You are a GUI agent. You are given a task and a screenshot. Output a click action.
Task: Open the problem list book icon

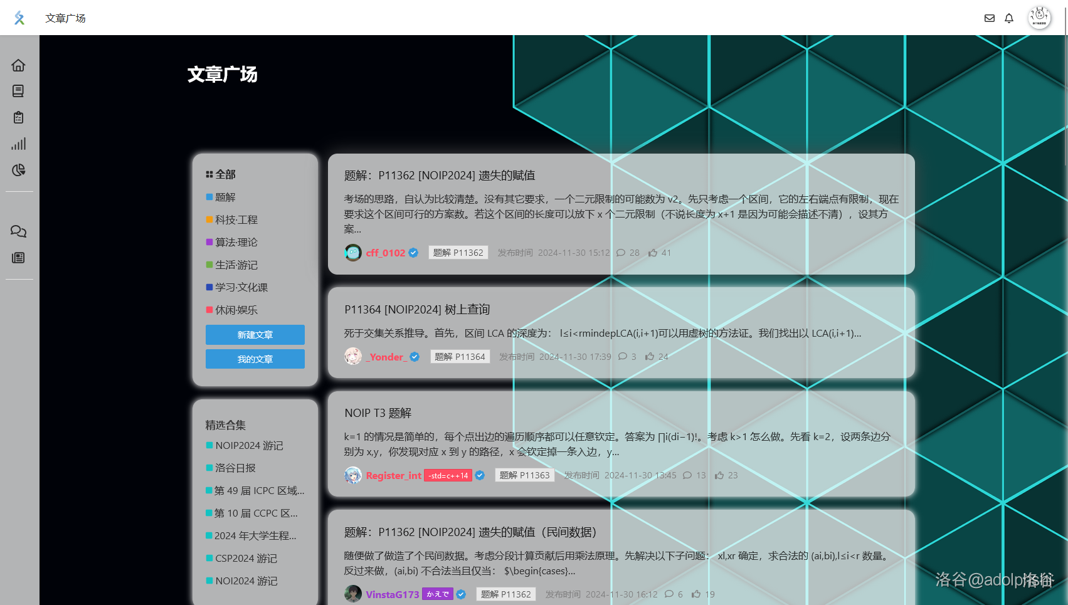pos(18,91)
